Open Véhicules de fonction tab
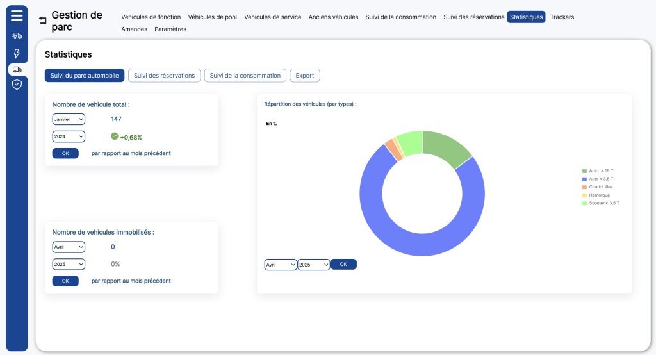This screenshot has width=656, height=355. pyautogui.click(x=151, y=17)
